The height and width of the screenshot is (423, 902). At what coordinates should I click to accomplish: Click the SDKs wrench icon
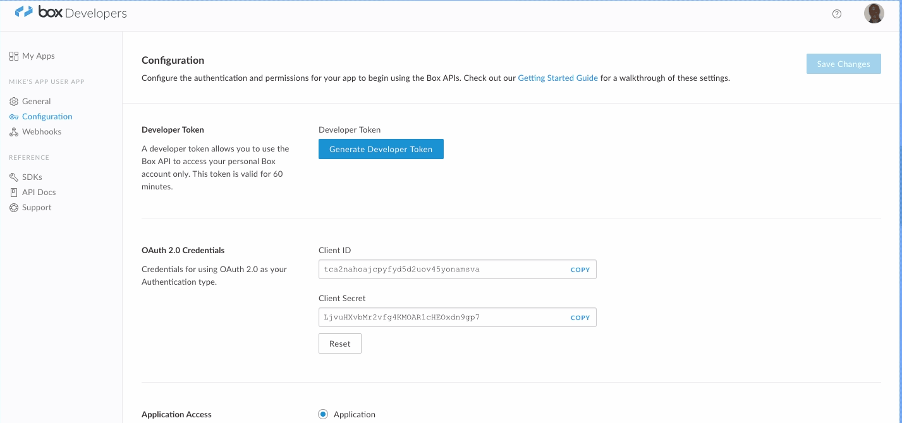pos(14,177)
